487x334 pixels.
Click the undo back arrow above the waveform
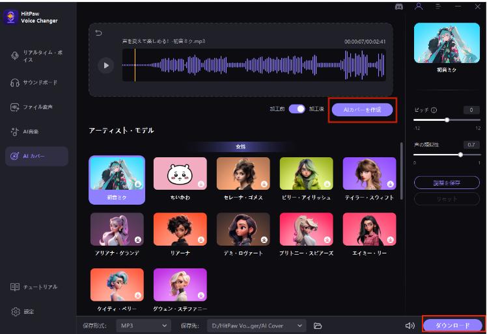pyautogui.click(x=98, y=33)
